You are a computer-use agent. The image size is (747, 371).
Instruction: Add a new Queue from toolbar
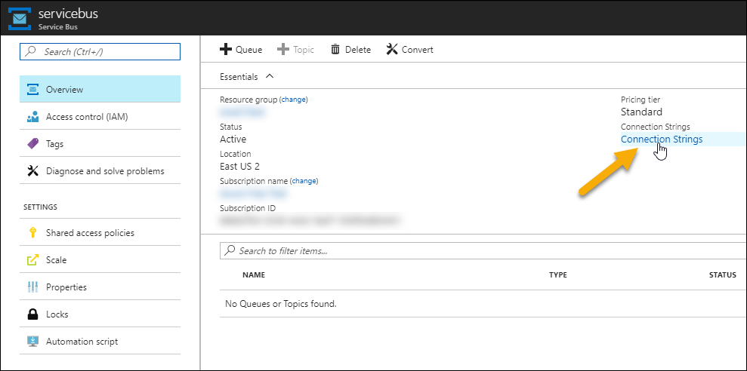[241, 50]
